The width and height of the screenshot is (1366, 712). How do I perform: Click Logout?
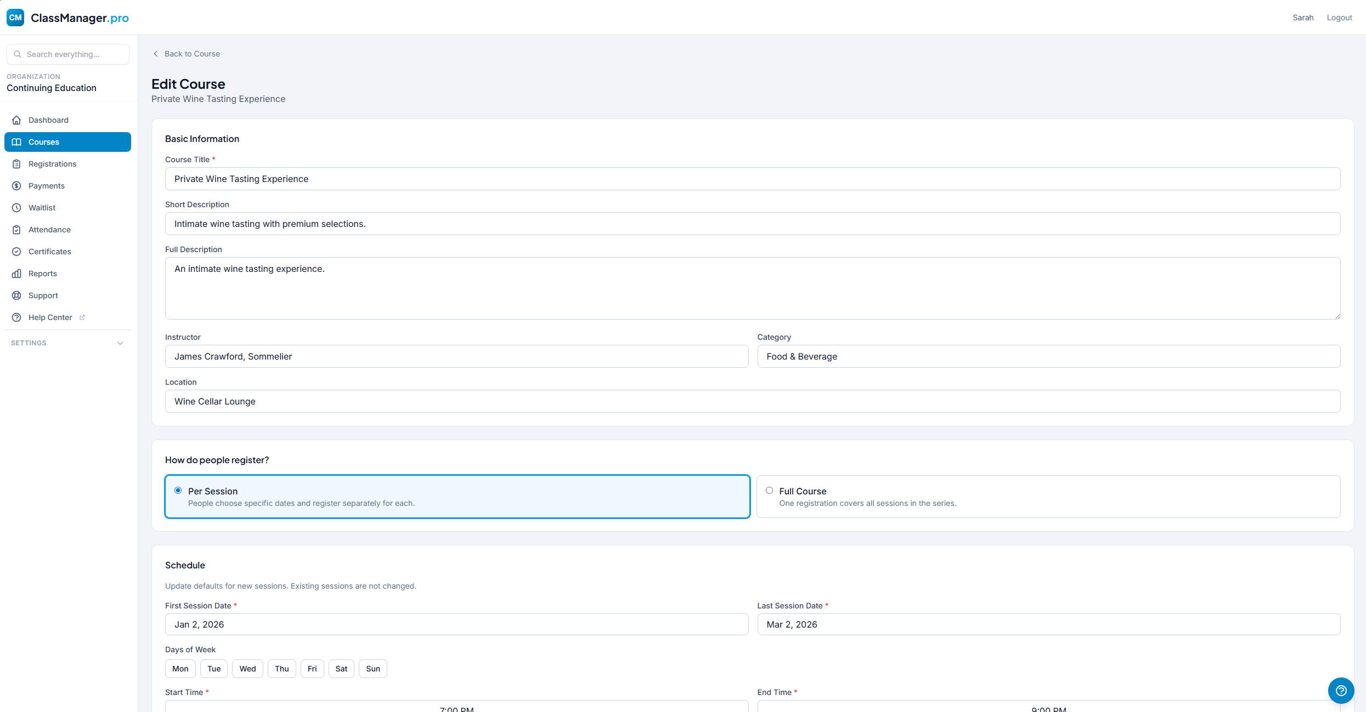point(1339,17)
